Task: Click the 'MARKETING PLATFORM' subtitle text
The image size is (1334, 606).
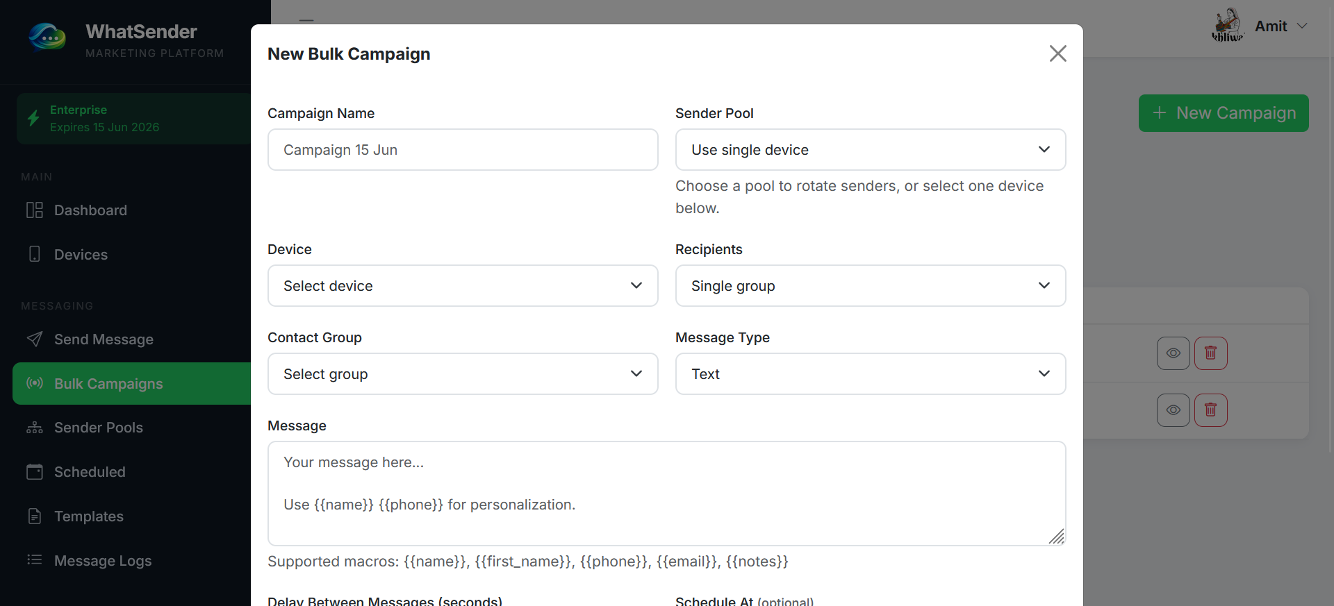Action: tap(155, 53)
